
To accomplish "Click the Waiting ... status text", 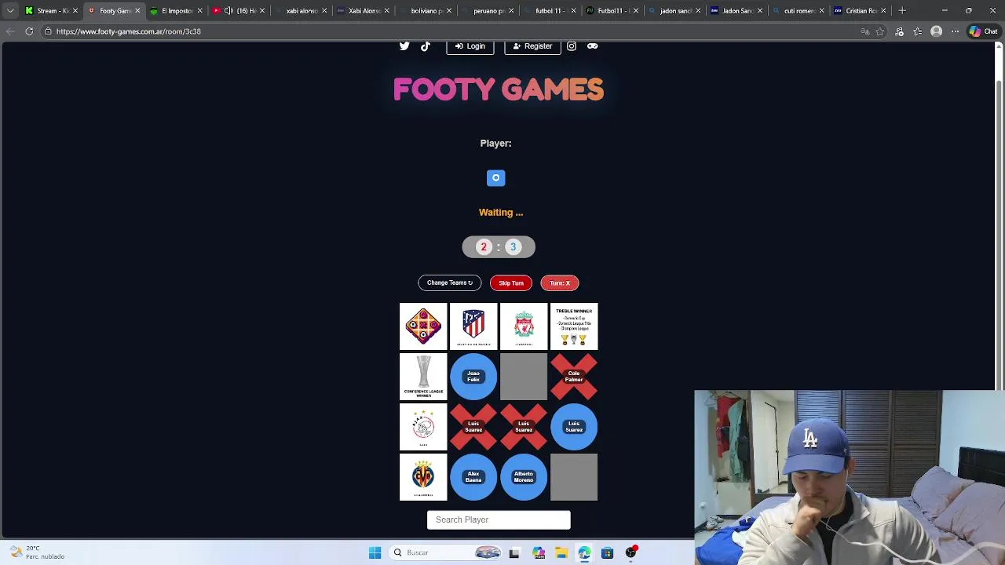I will pyautogui.click(x=501, y=213).
